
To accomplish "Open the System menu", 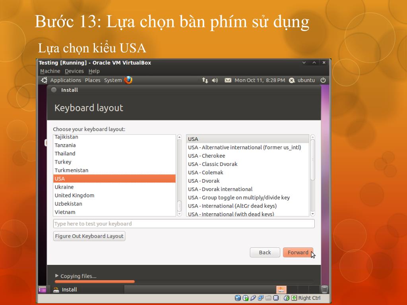I will pyautogui.click(x=113, y=80).
